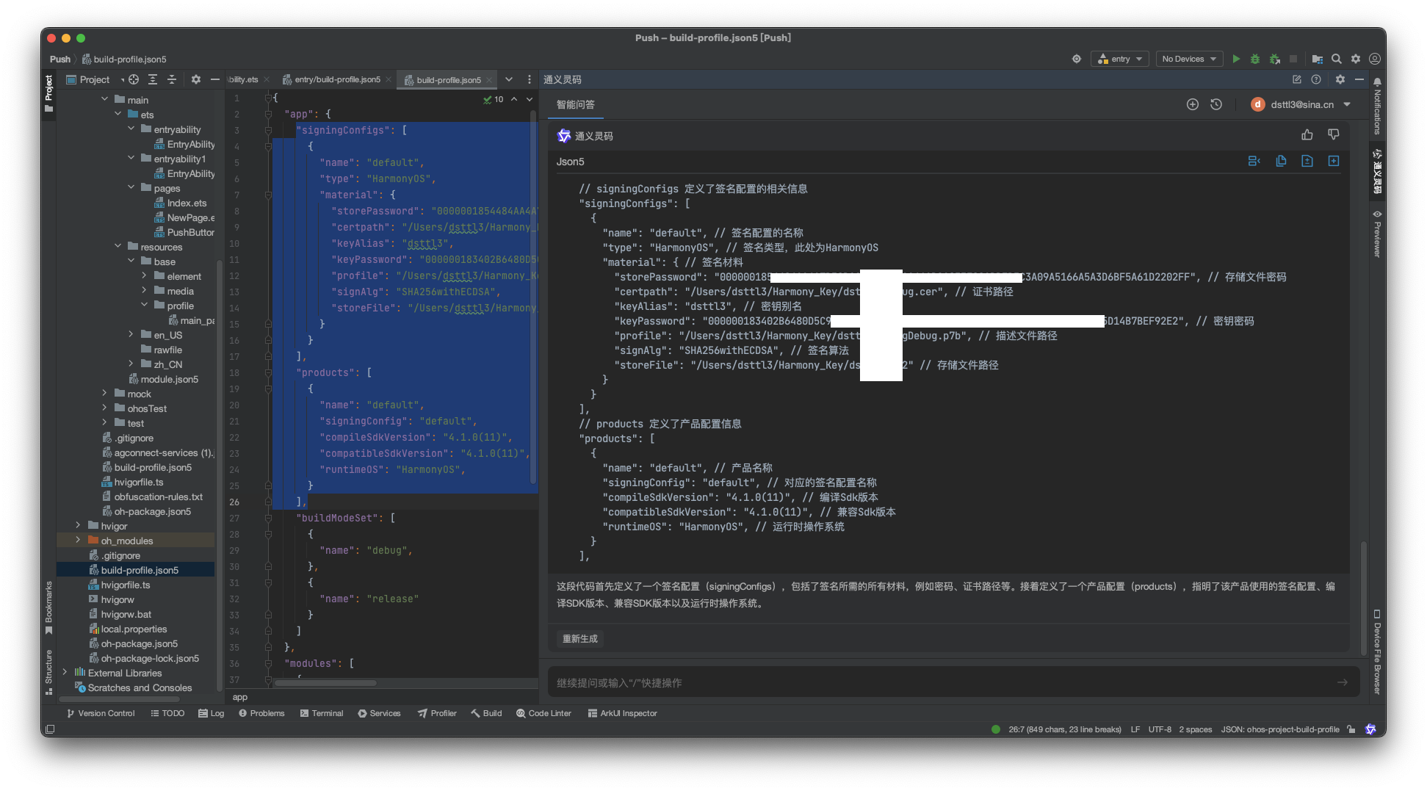Image resolution: width=1427 pixels, height=791 pixels.
Task: Open the dsttl3@sina.cn account dropdown
Action: 1301,104
